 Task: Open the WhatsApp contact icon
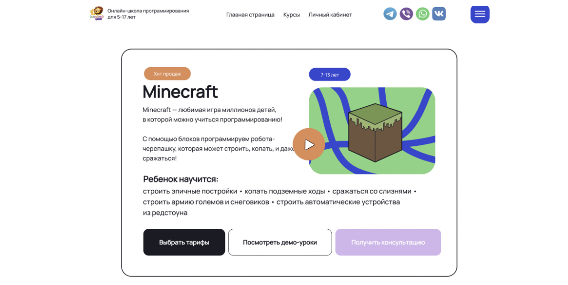[x=422, y=14]
